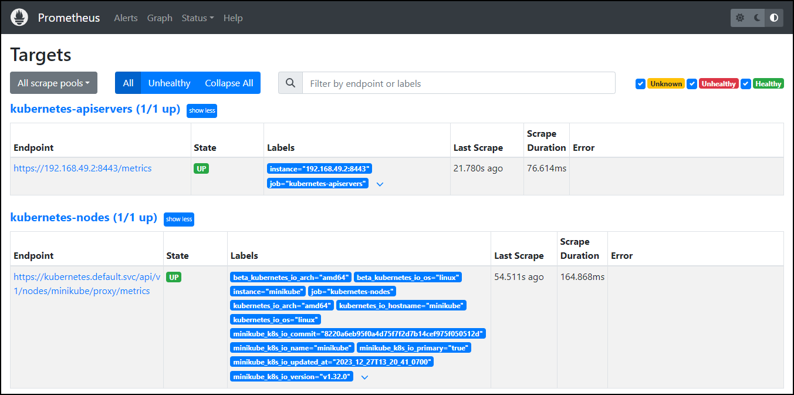The image size is (794, 395).
Task: Click the magnifier search icon
Action: tap(290, 83)
